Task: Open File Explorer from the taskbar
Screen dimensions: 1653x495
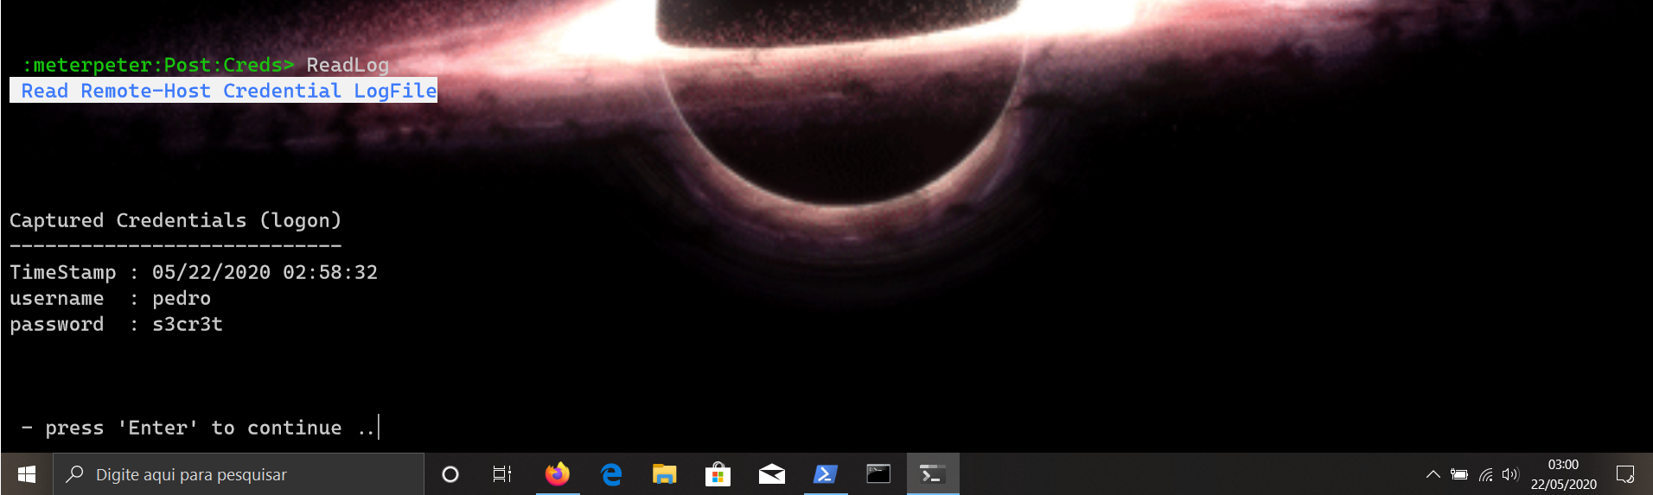Action: coord(664,474)
